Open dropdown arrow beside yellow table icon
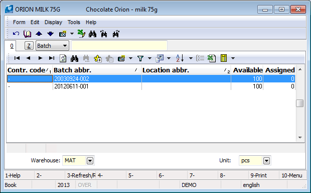 pyautogui.click(x=233, y=58)
